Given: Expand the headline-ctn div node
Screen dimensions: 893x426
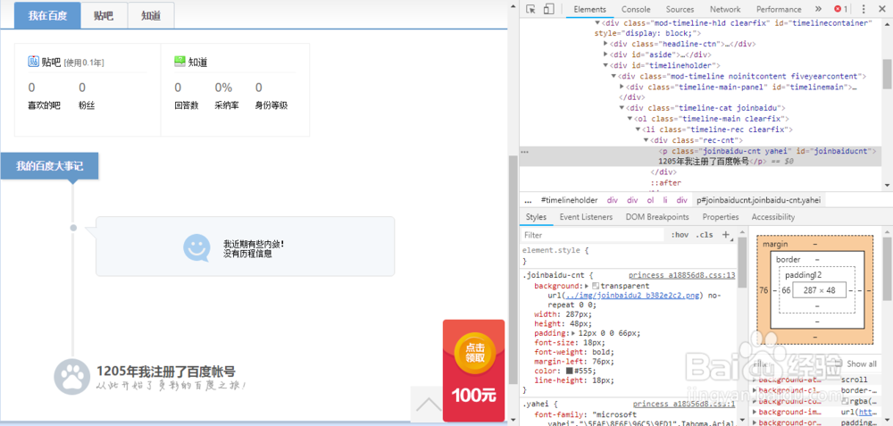Looking at the screenshot, I should [606, 44].
